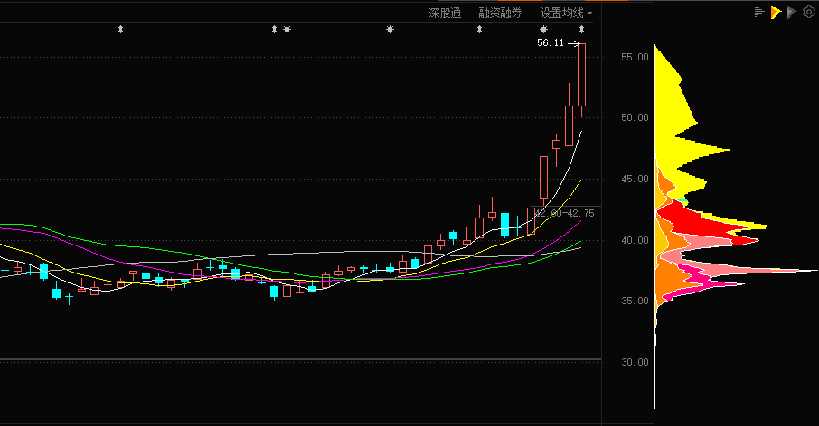This screenshot has height=426, width=819.
Task: Click the leftmost up-down arrow event marker
Action: point(120,30)
